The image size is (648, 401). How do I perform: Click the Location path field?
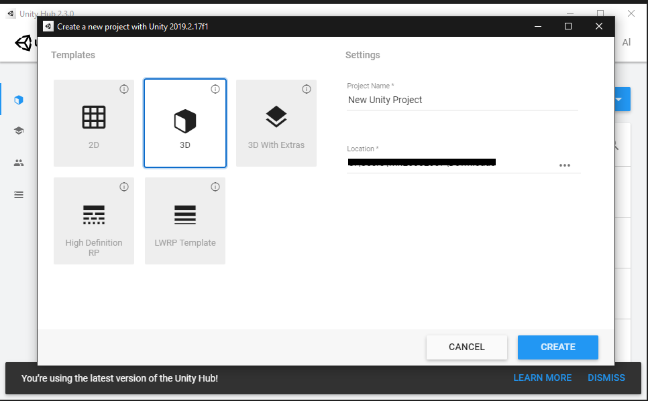click(x=451, y=164)
